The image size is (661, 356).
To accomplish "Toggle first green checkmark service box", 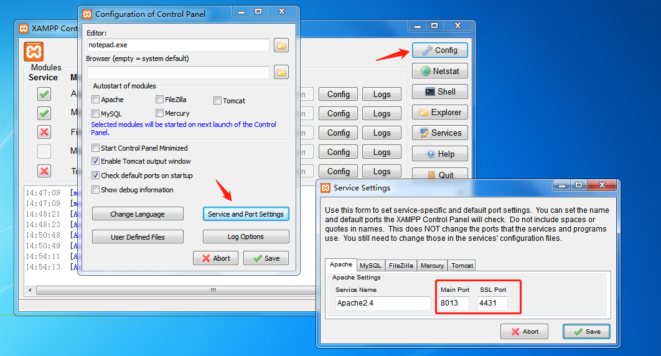I will pos(44,93).
